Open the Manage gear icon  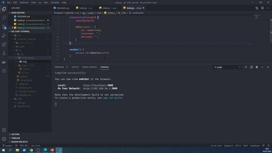click(4, 139)
